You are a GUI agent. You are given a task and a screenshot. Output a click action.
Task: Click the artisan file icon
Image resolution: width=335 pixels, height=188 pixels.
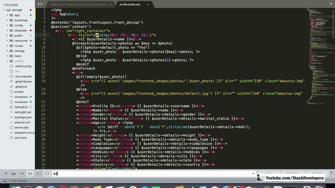point(12,92)
